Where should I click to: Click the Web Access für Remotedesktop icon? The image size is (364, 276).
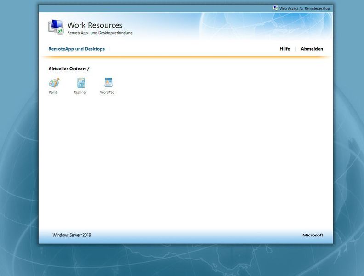[x=275, y=8]
